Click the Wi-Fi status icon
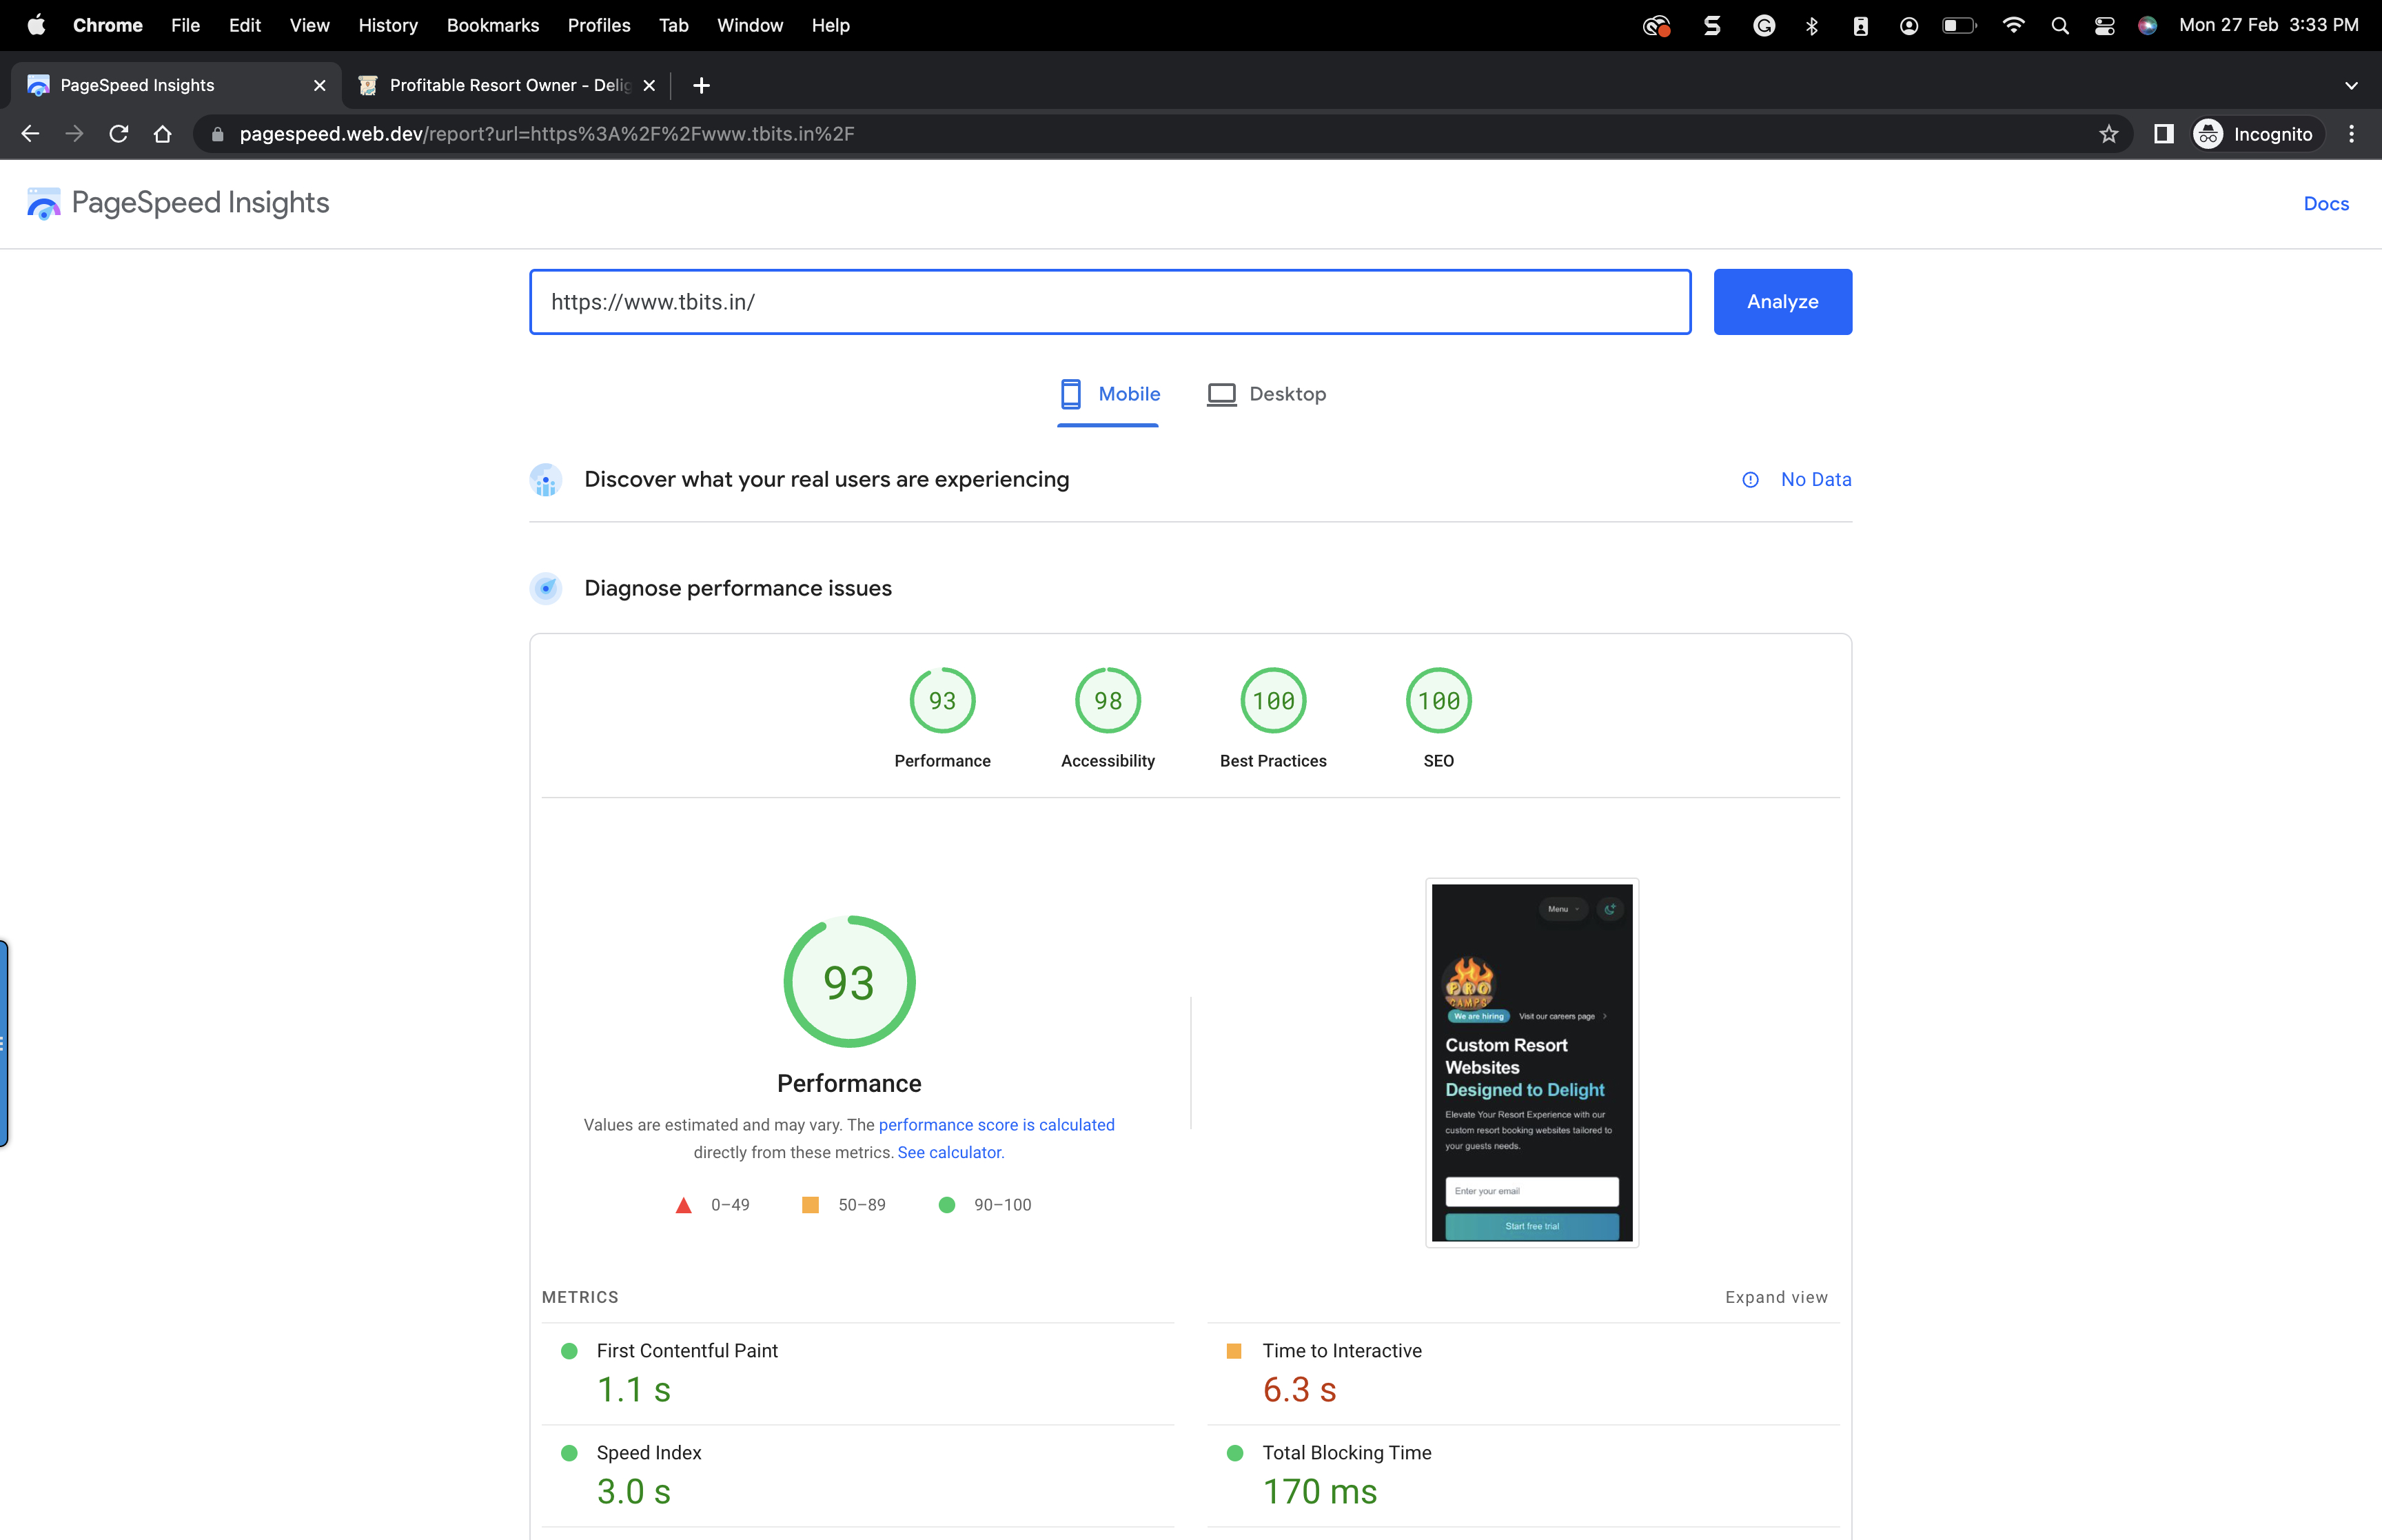Viewport: 2382px width, 1540px height. point(2014,25)
